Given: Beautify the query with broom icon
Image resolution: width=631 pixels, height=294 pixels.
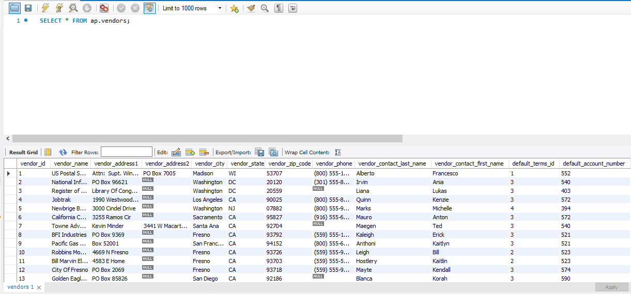Looking at the screenshot, I should click(251, 8).
